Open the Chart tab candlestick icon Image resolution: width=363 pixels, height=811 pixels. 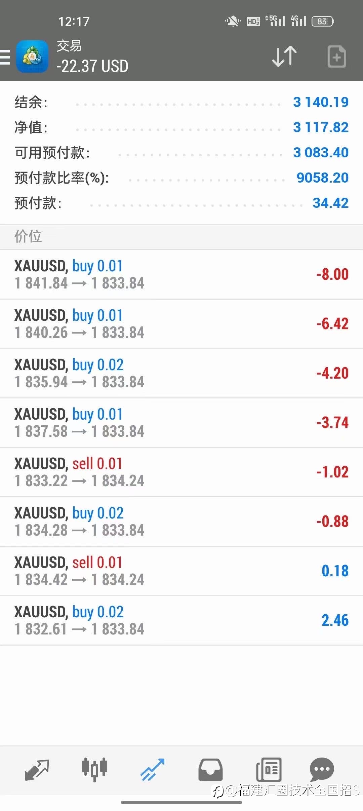94,769
